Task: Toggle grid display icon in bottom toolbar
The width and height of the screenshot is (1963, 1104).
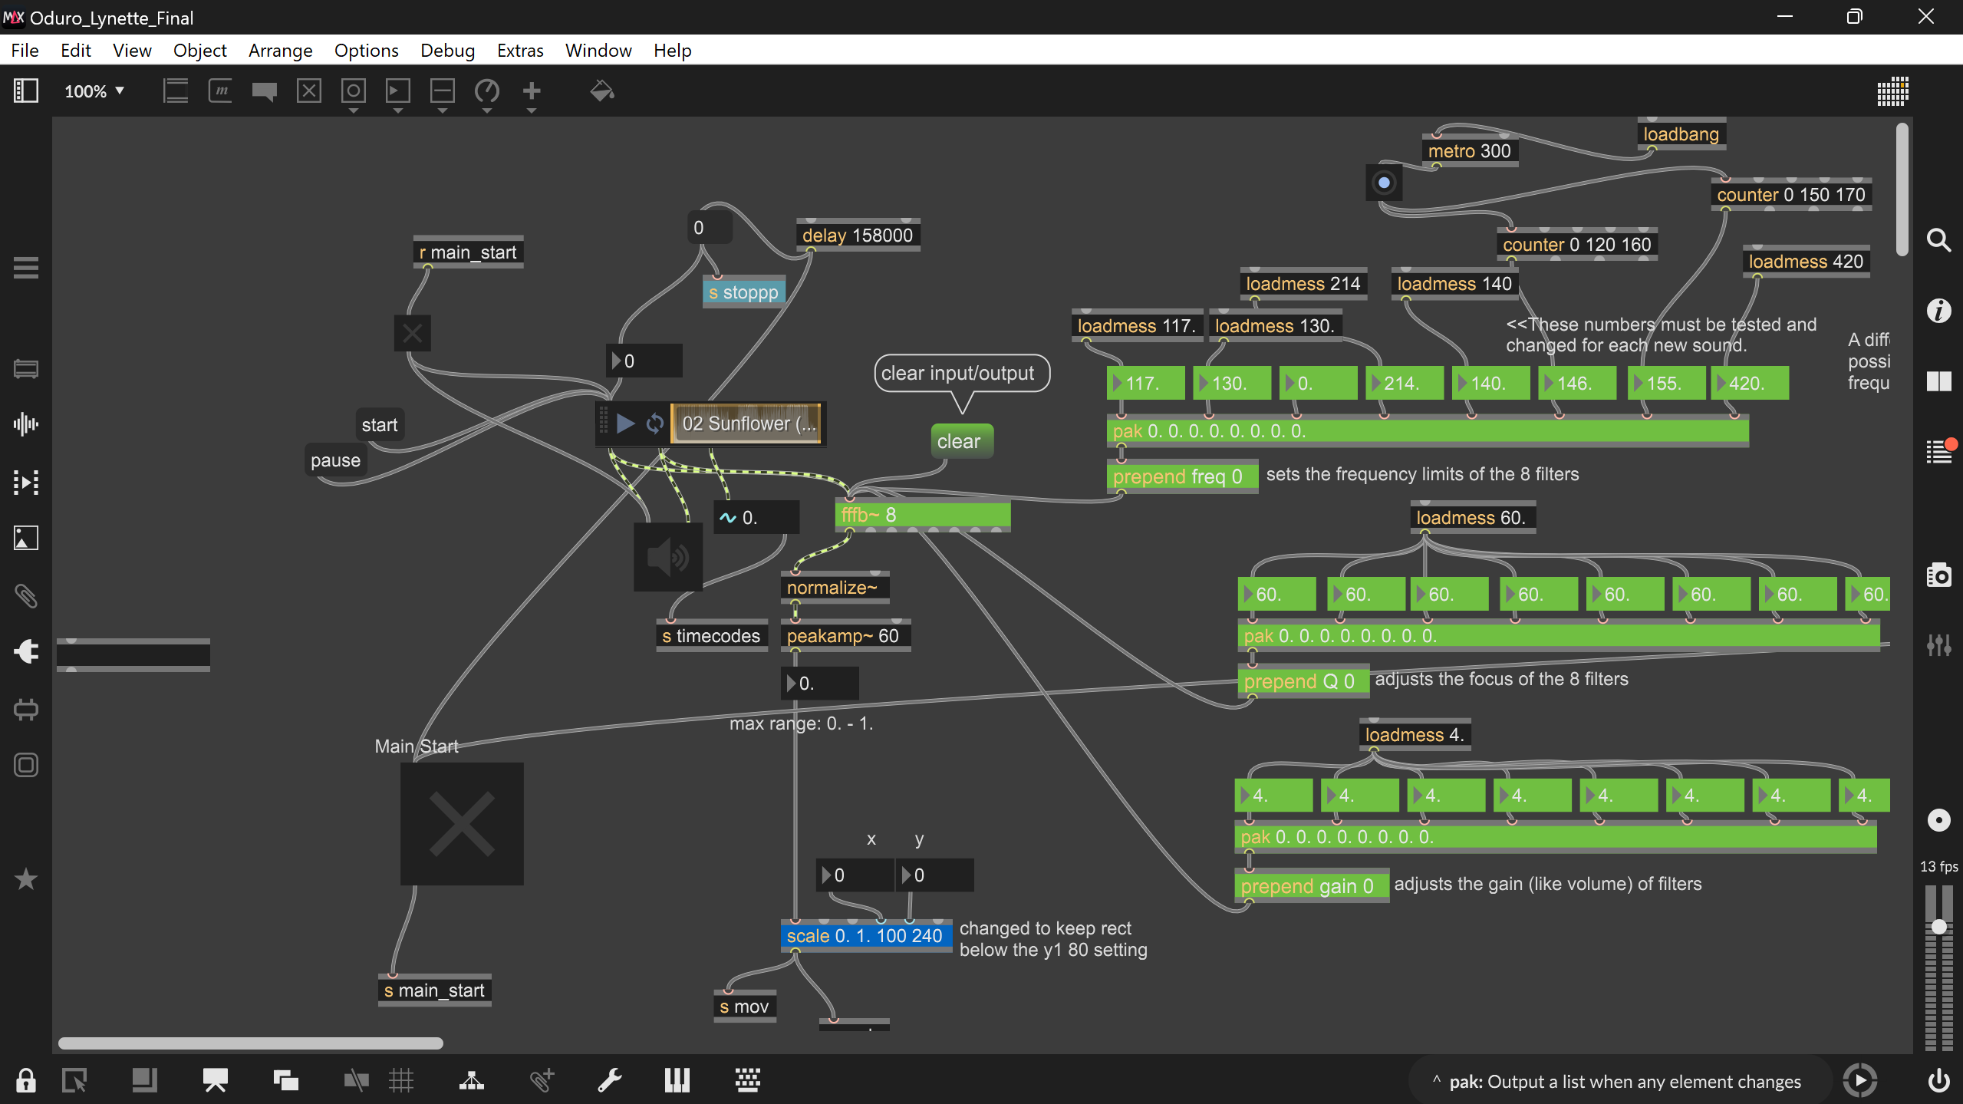Action: click(x=401, y=1080)
